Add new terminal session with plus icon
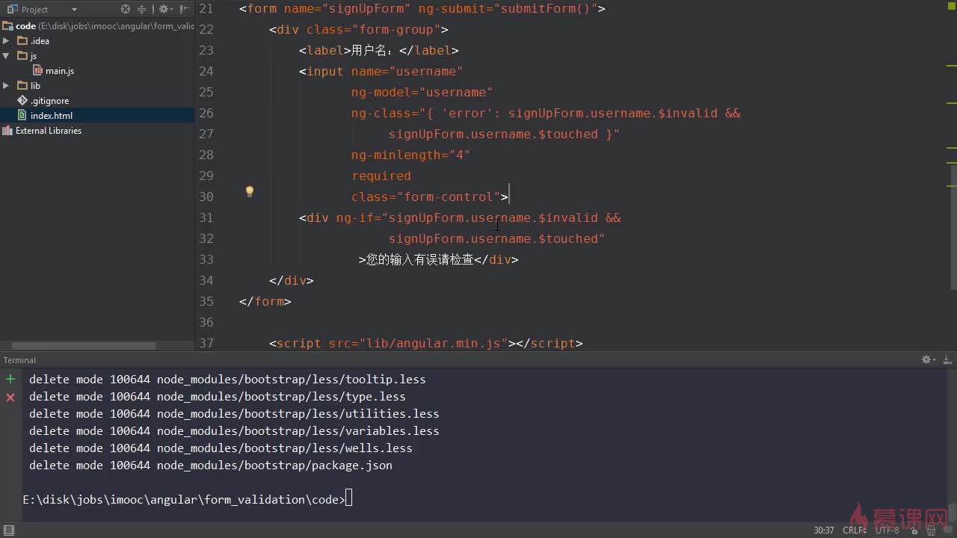Viewport: 957px width, 538px height. click(10, 380)
